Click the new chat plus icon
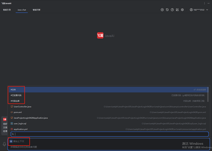212x151 pixels. 162,10
